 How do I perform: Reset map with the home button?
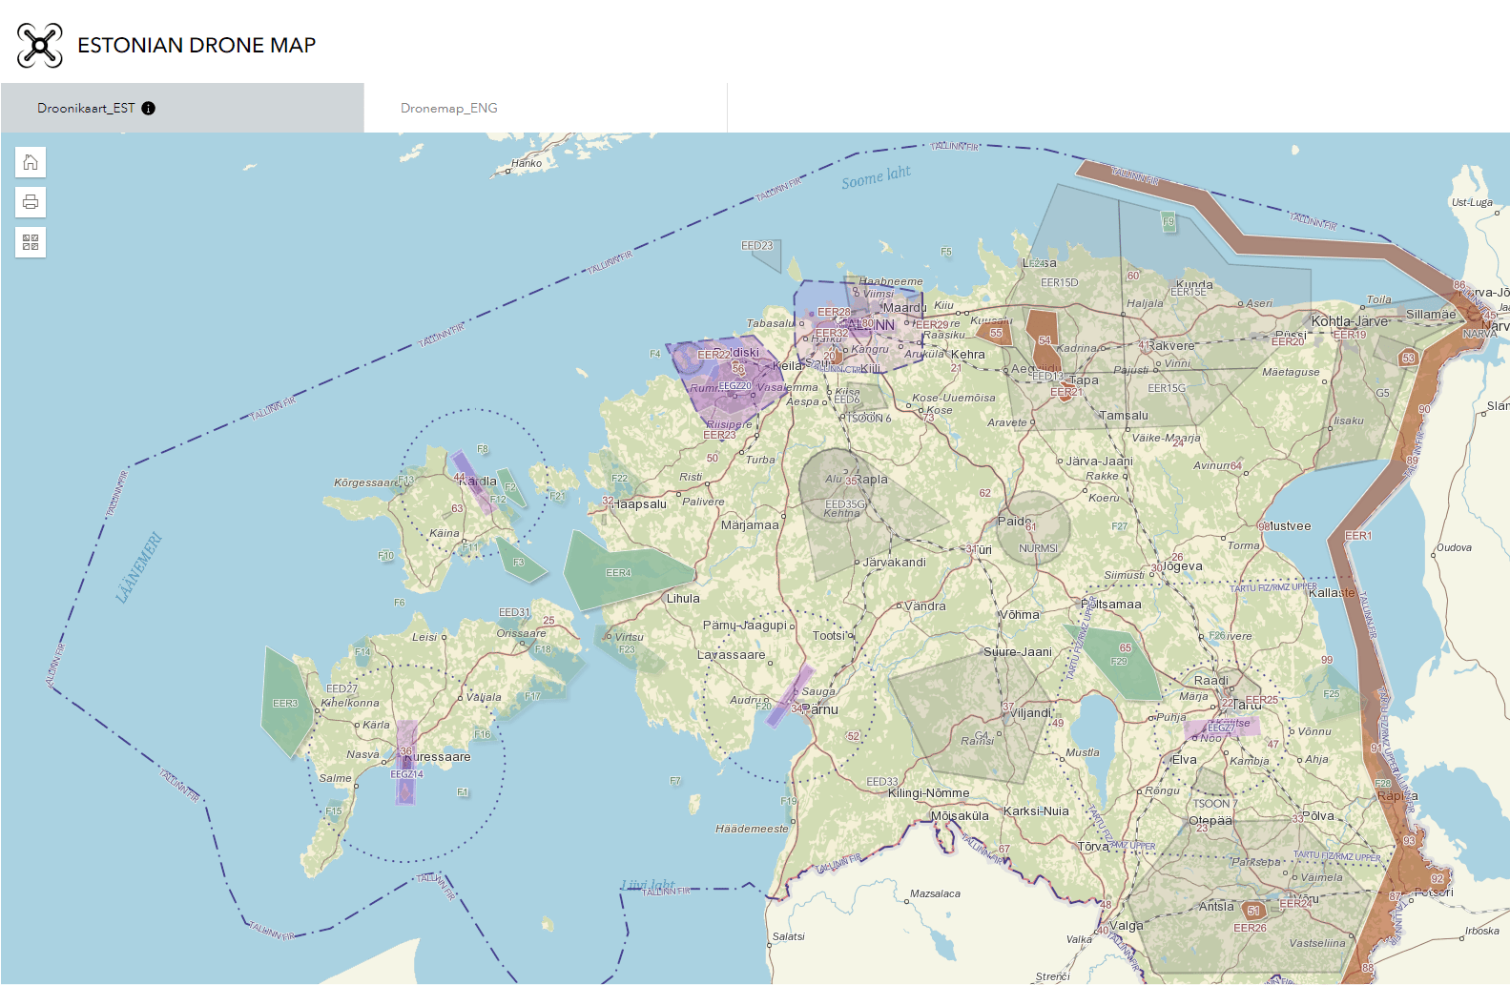pos(31,162)
